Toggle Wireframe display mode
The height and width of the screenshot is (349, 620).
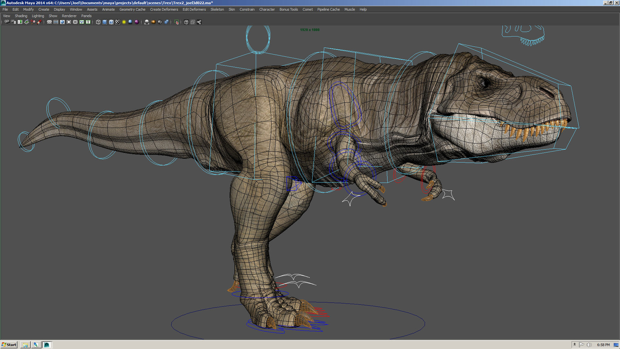pos(98,22)
